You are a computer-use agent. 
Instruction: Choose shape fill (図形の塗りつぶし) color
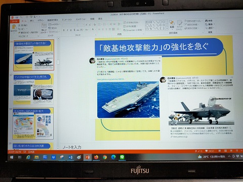click(193, 21)
